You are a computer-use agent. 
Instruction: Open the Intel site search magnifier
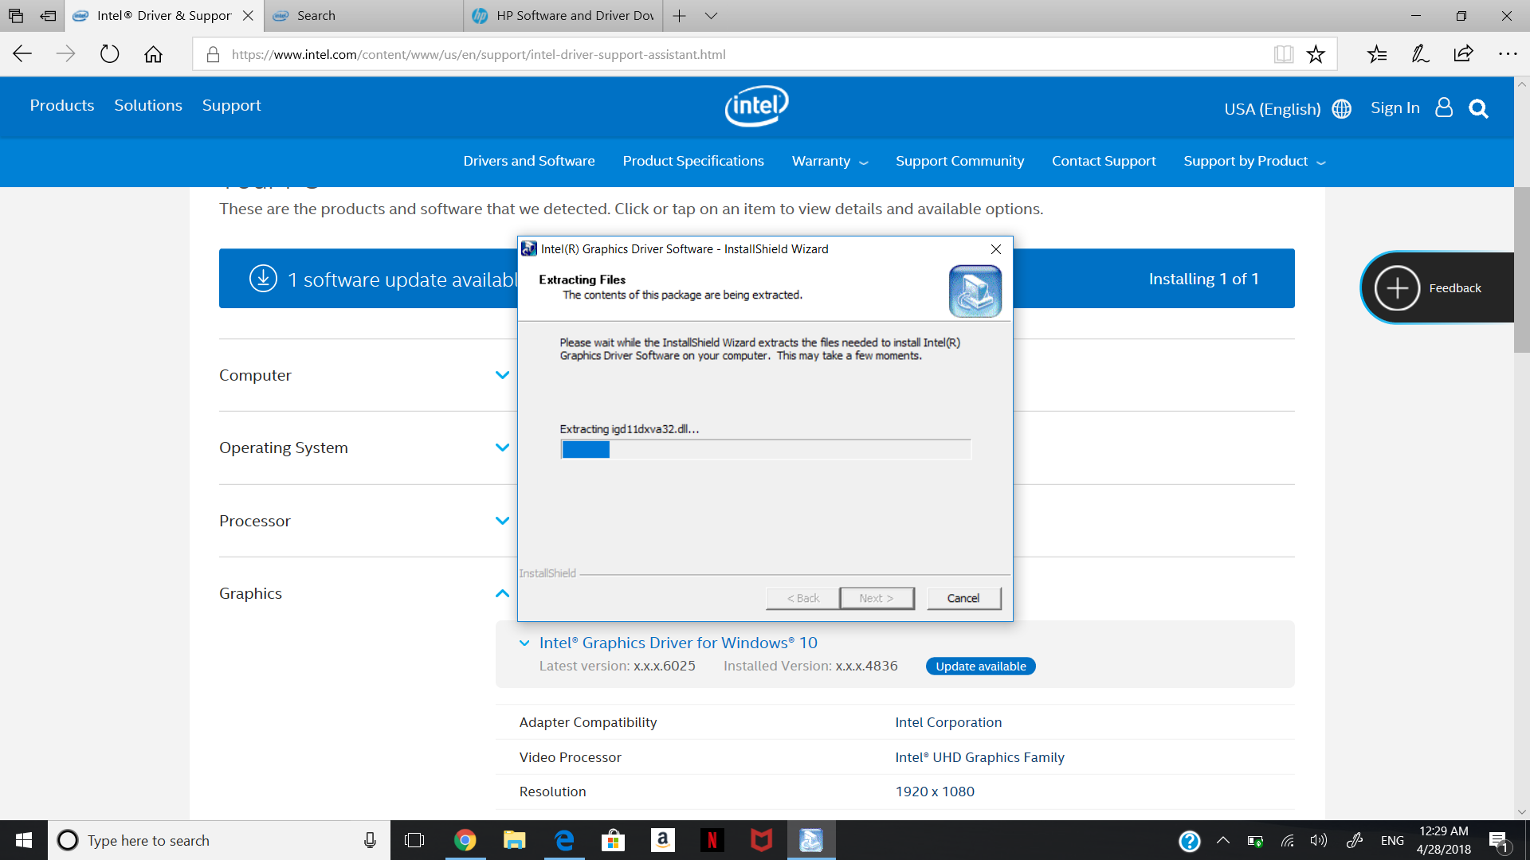1478,108
